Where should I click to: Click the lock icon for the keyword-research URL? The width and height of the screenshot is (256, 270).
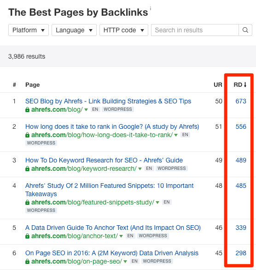[x=27, y=168]
